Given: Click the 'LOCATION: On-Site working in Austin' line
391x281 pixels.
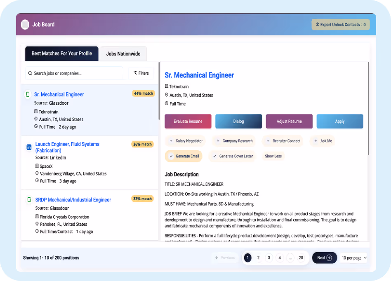Looking at the screenshot, I should coord(212,194).
